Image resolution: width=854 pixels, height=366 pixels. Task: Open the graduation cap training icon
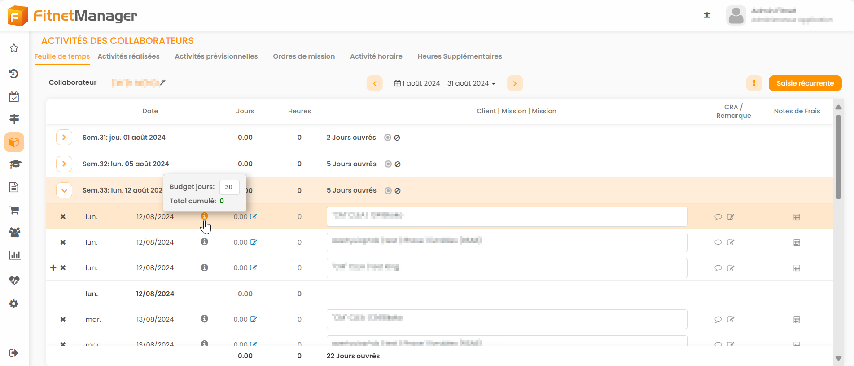[15, 164]
